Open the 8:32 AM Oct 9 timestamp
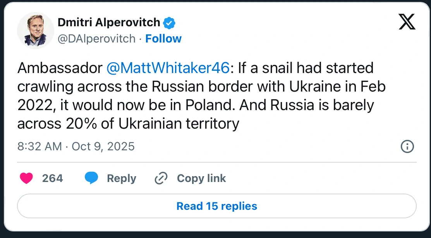Screen dimensions: 431x238 (x=76, y=146)
